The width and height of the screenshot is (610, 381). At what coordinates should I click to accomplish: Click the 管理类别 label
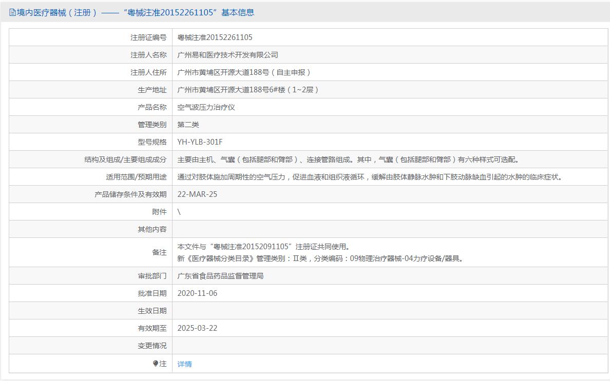click(x=152, y=125)
